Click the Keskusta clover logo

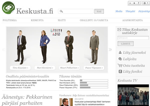[x=8, y=8]
